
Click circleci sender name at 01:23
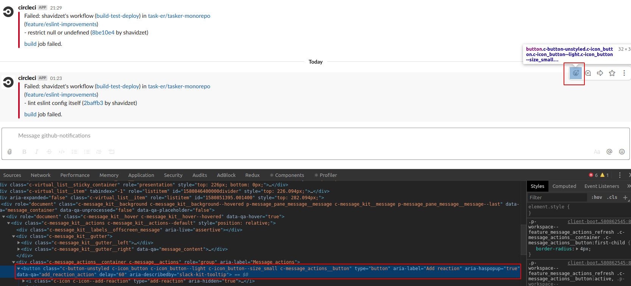pyautogui.click(x=27, y=78)
